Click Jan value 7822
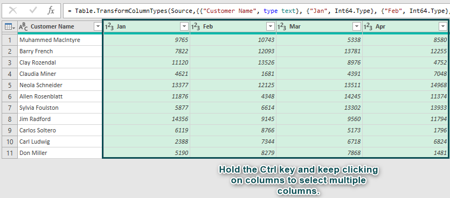 point(147,51)
